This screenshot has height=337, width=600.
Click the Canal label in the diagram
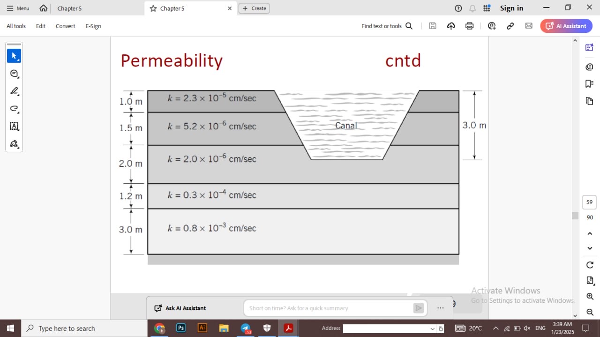pos(346,126)
